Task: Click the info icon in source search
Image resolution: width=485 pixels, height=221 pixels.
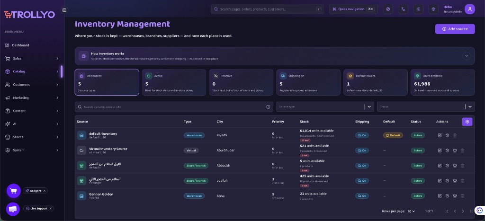Action: tap(268, 107)
